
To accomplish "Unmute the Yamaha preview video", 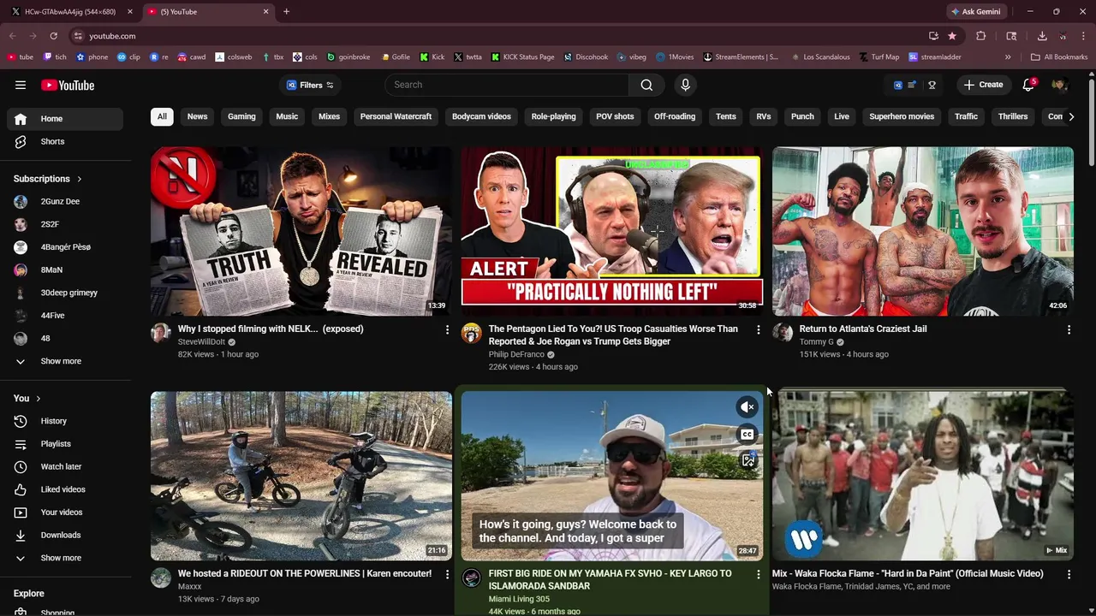I will click(x=748, y=407).
